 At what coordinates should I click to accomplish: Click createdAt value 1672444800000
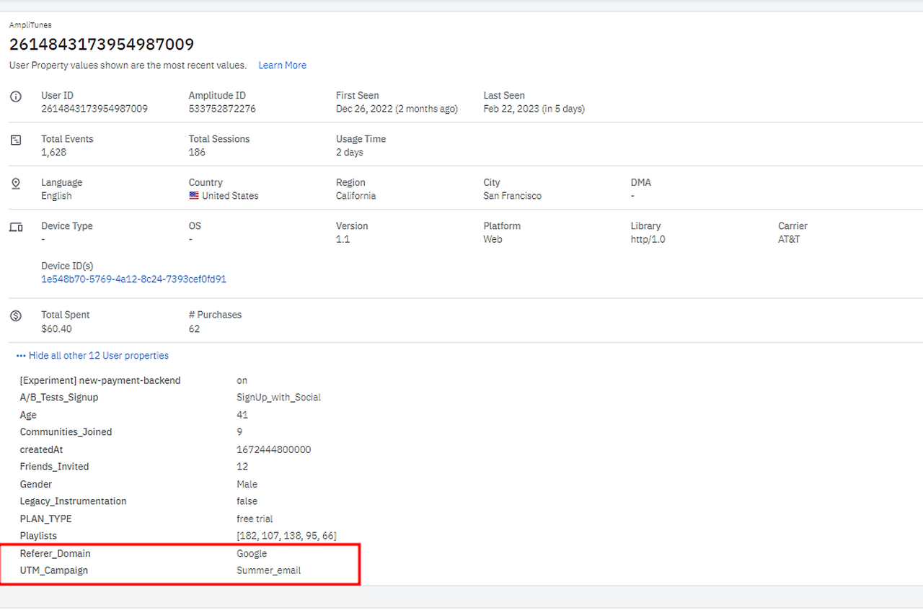[273, 449]
